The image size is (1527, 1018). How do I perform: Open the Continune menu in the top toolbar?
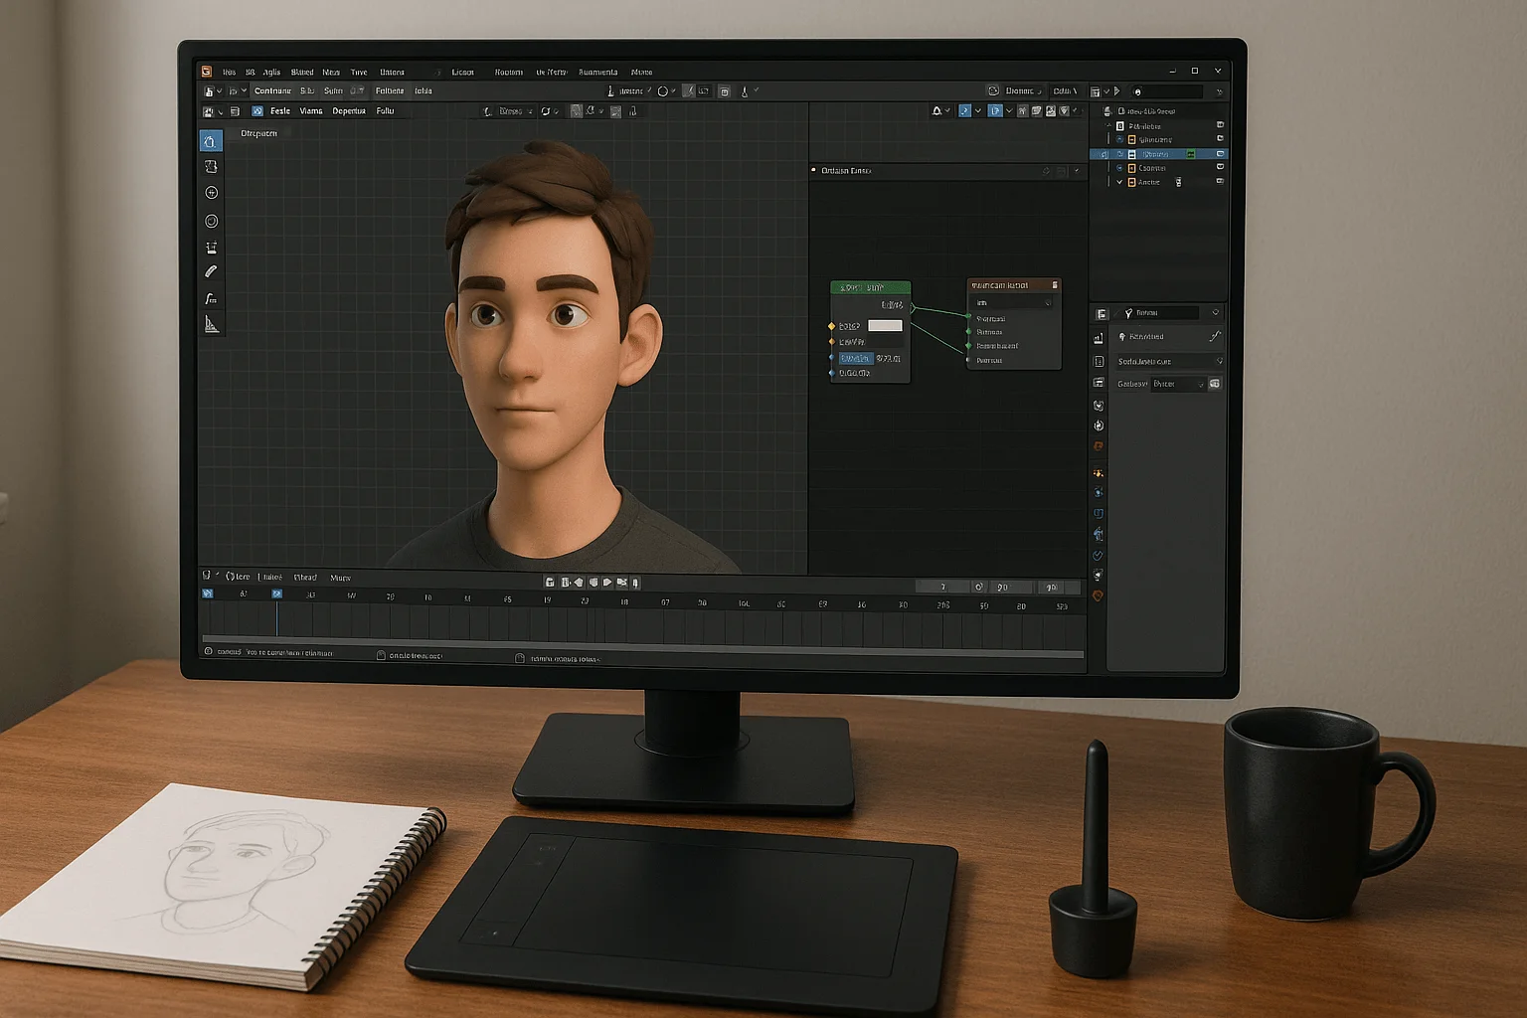pyautogui.click(x=272, y=91)
